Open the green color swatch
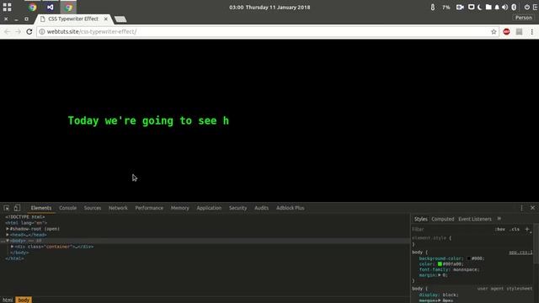This screenshot has width=539, height=303. click(440, 263)
